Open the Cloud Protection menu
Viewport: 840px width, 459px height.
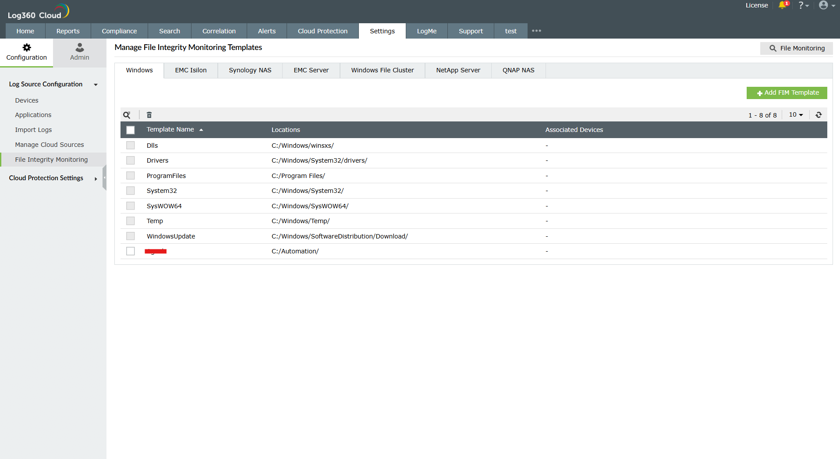pos(322,31)
